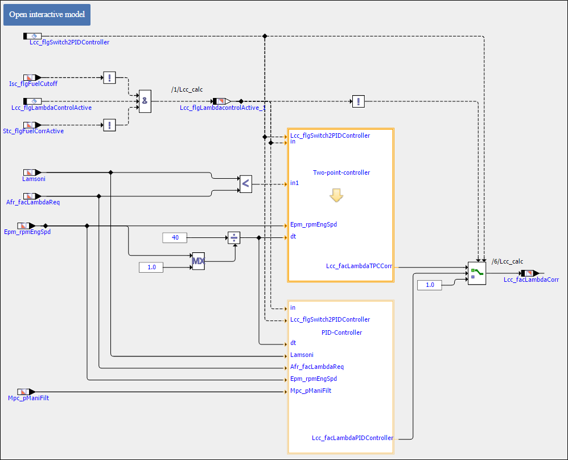
Task: Click the MX maximum block
Action: tap(198, 261)
